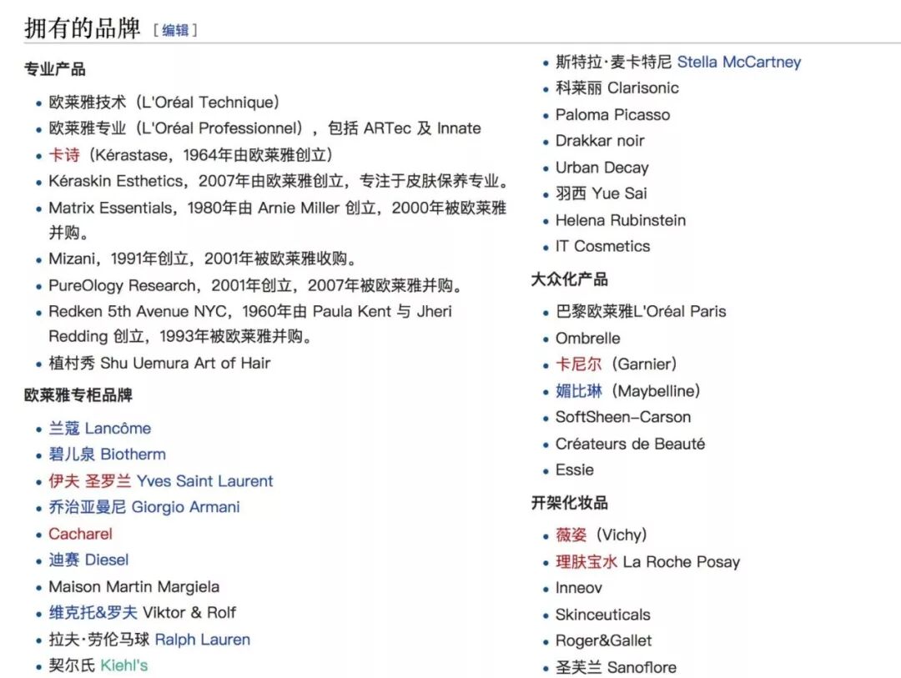The width and height of the screenshot is (901, 678).
Task: Click the 欧莱雅专柜品牌 subheading
Action: click(78, 394)
